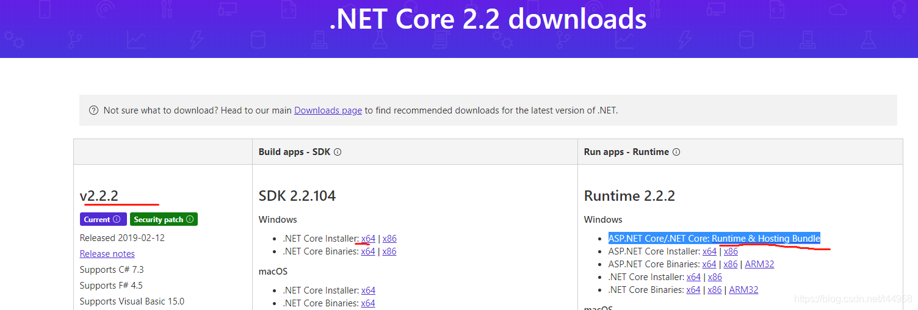This screenshot has width=918, height=310.
Task: Download SDK Windows .NET Core Installer x64
Action: coord(368,239)
